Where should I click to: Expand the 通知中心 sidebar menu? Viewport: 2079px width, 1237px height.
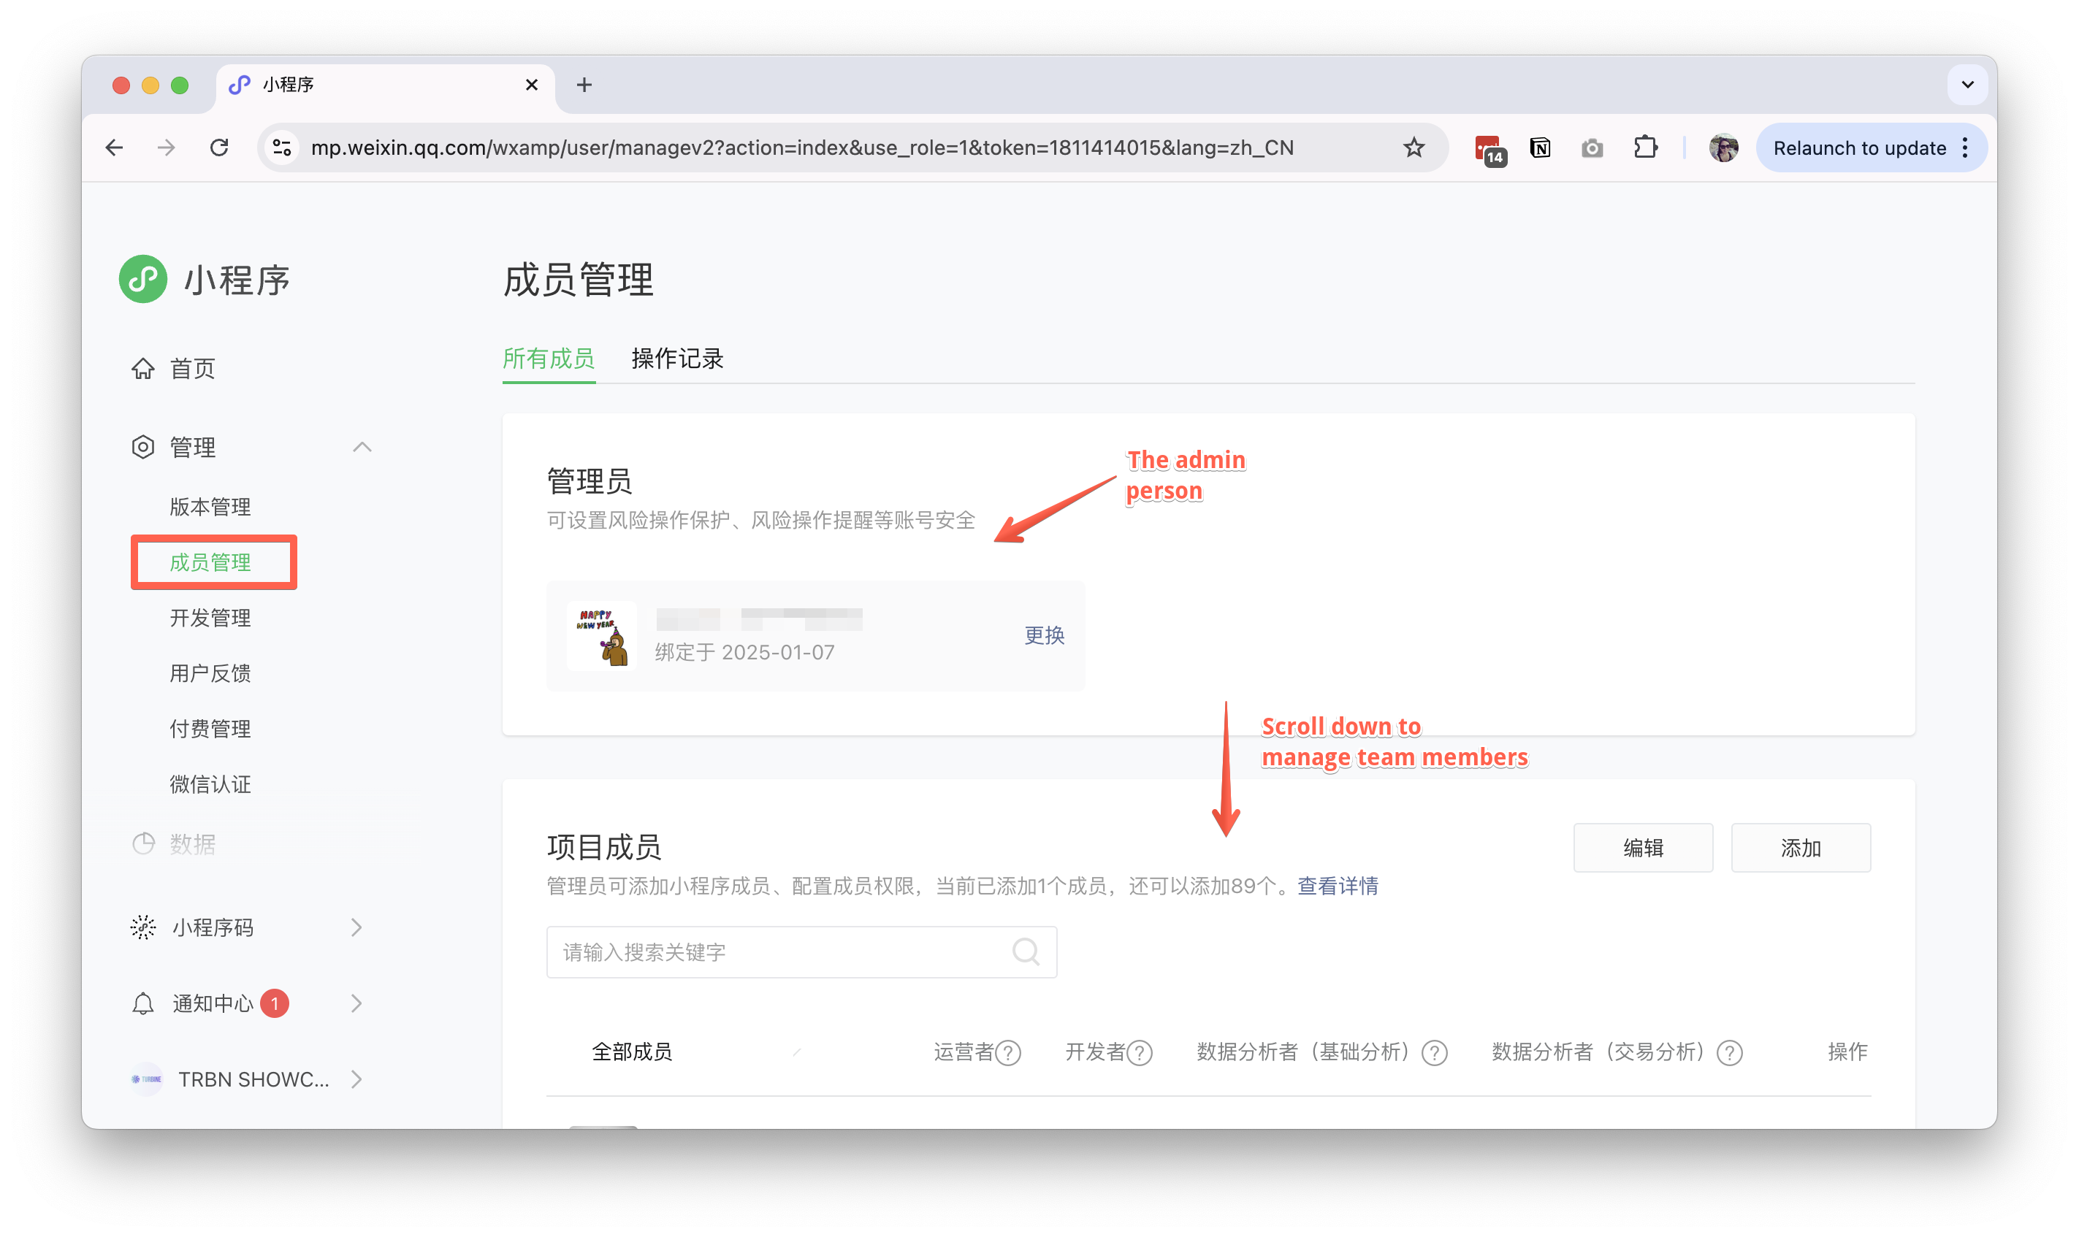click(x=356, y=1003)
